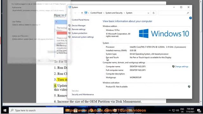Viewport: 203px width, 114px height.
Task: Click the Control Panel search box
Action: click(174, 13)
